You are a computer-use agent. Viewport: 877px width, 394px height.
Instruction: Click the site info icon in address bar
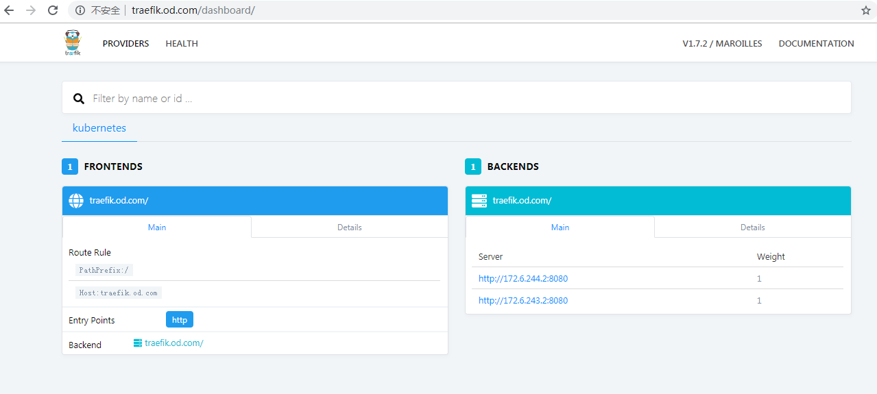tap(80, 10)
